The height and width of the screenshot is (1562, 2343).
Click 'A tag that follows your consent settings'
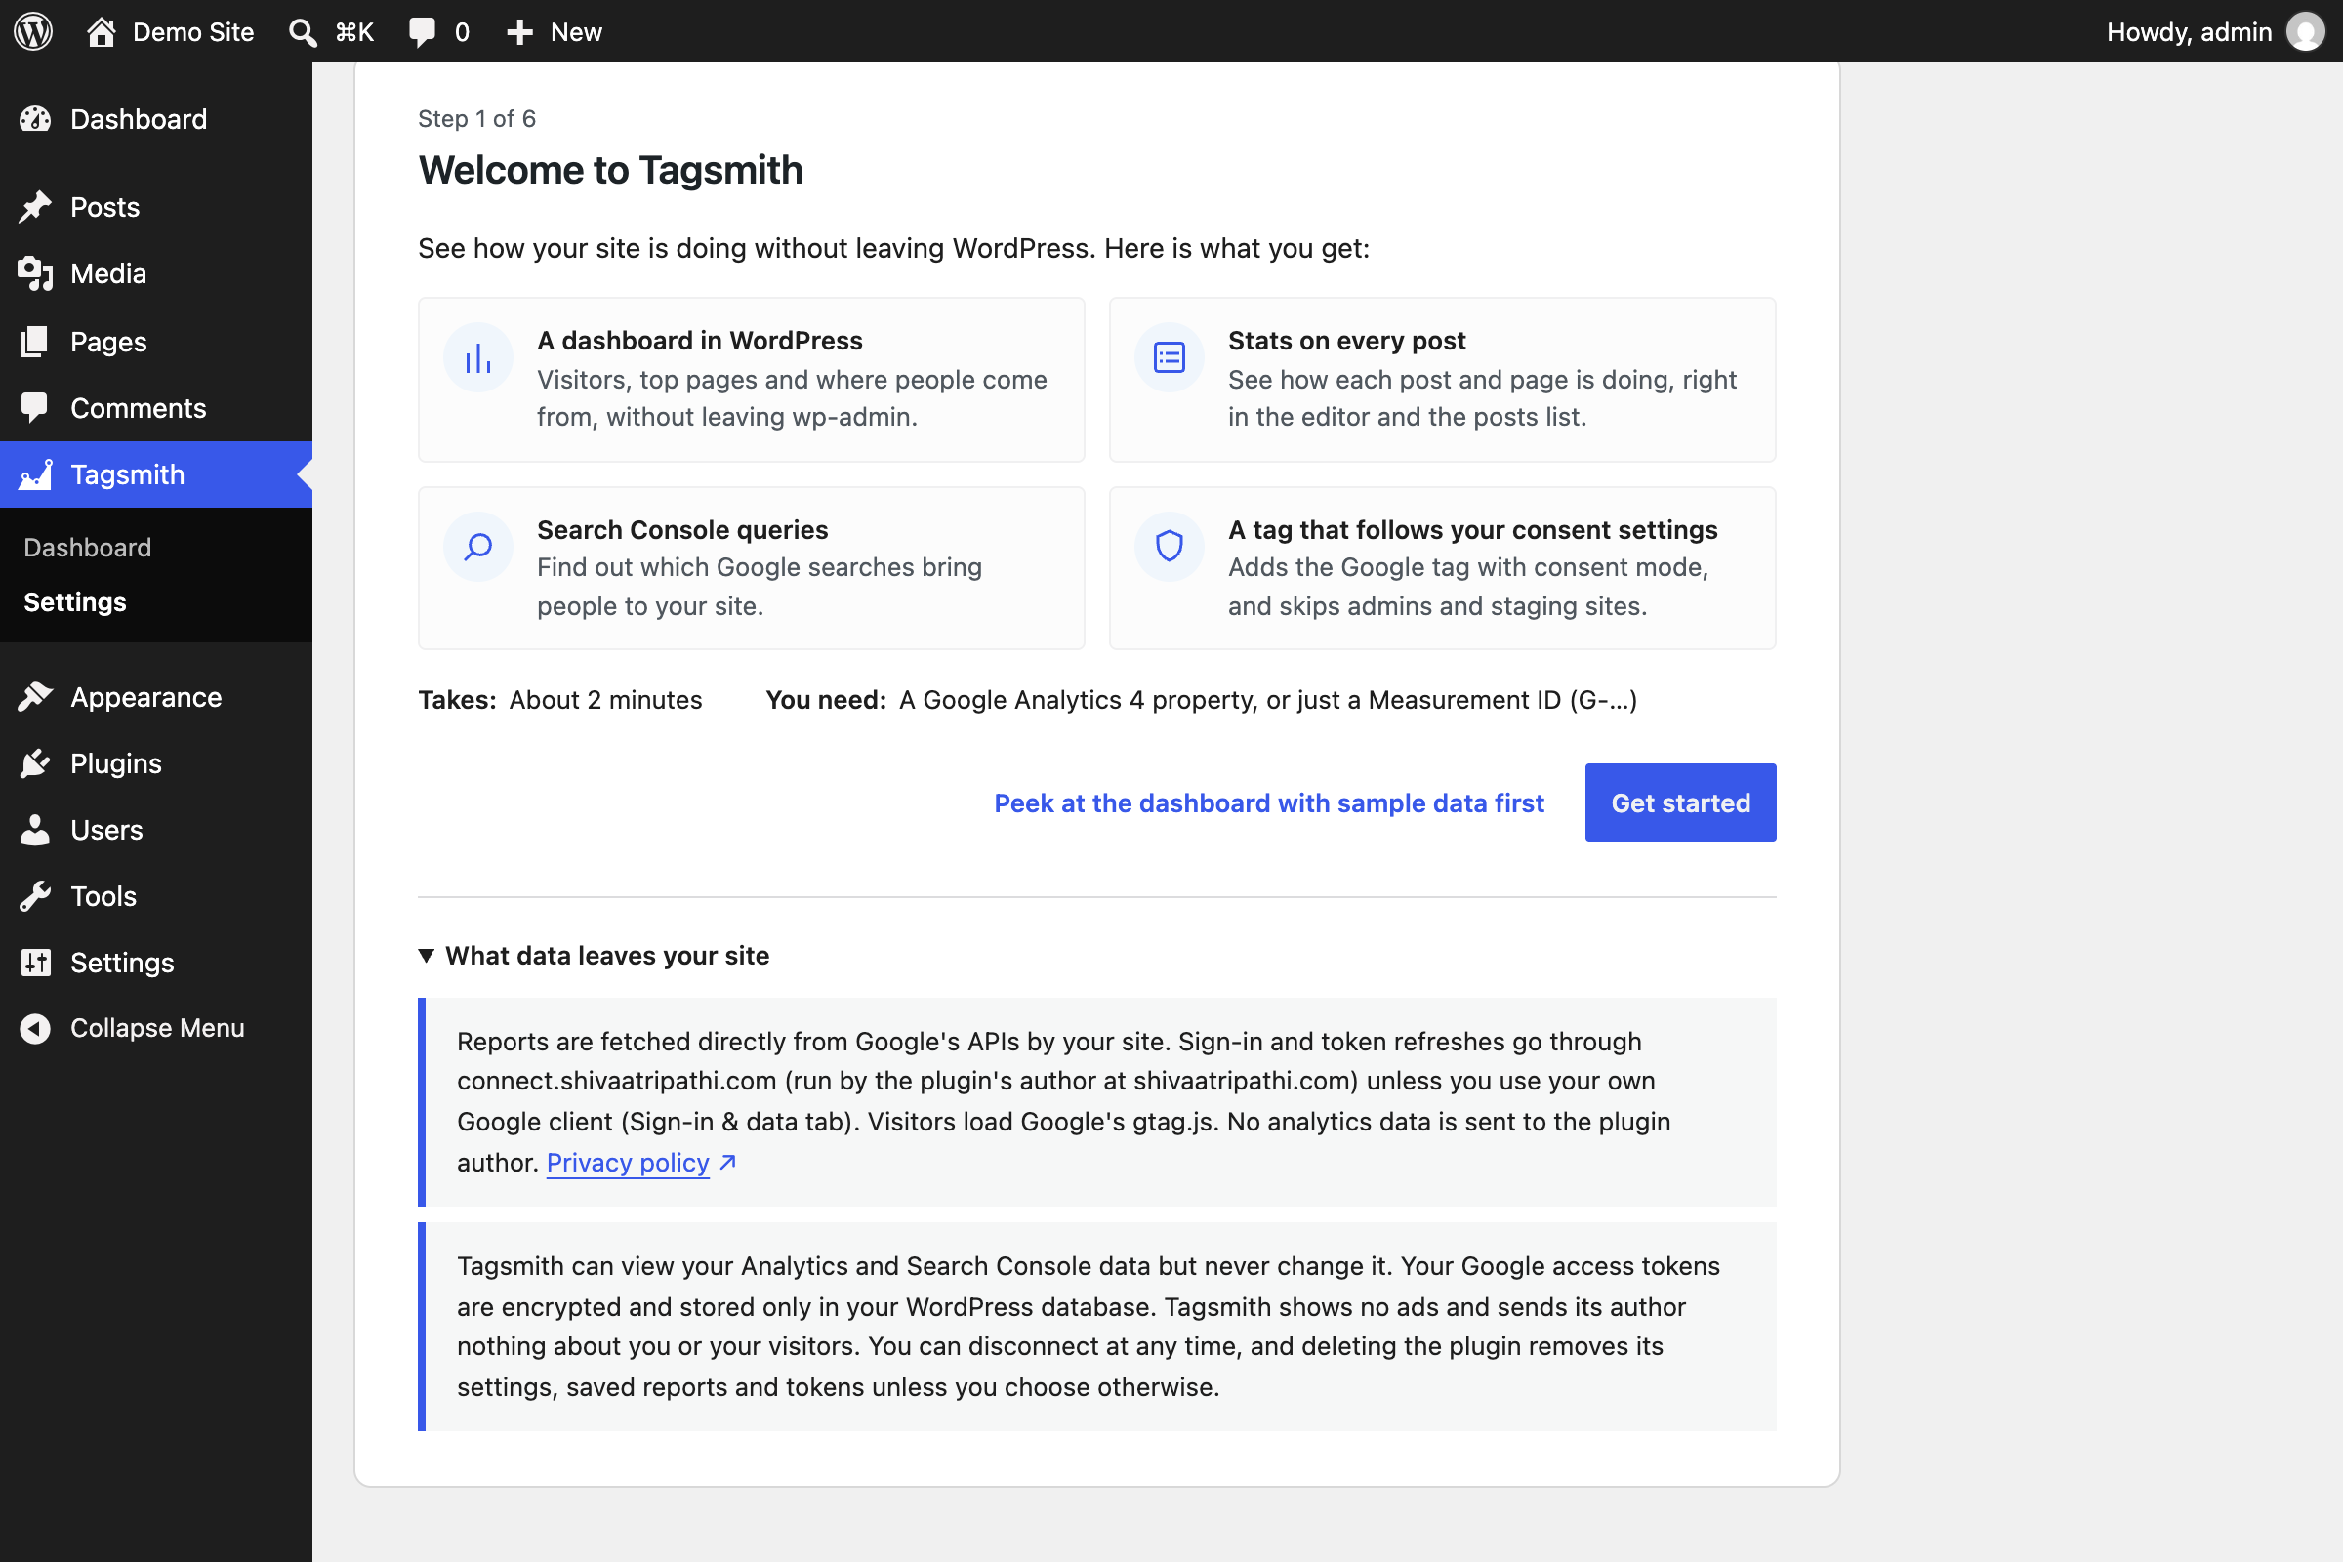pyautogui.click(x=1472, y=530)
